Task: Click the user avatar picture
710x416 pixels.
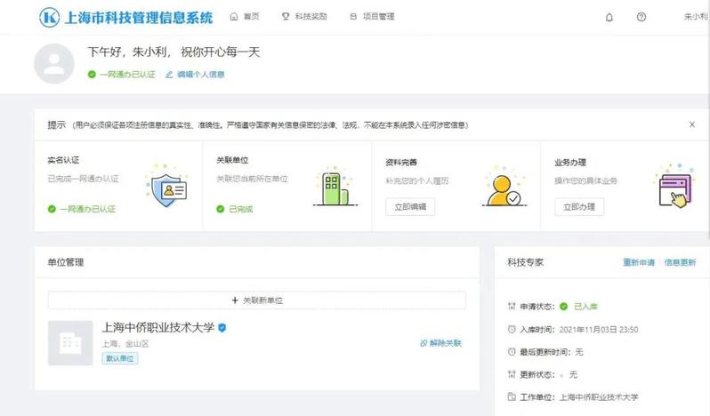Action: tap(54, 61)
